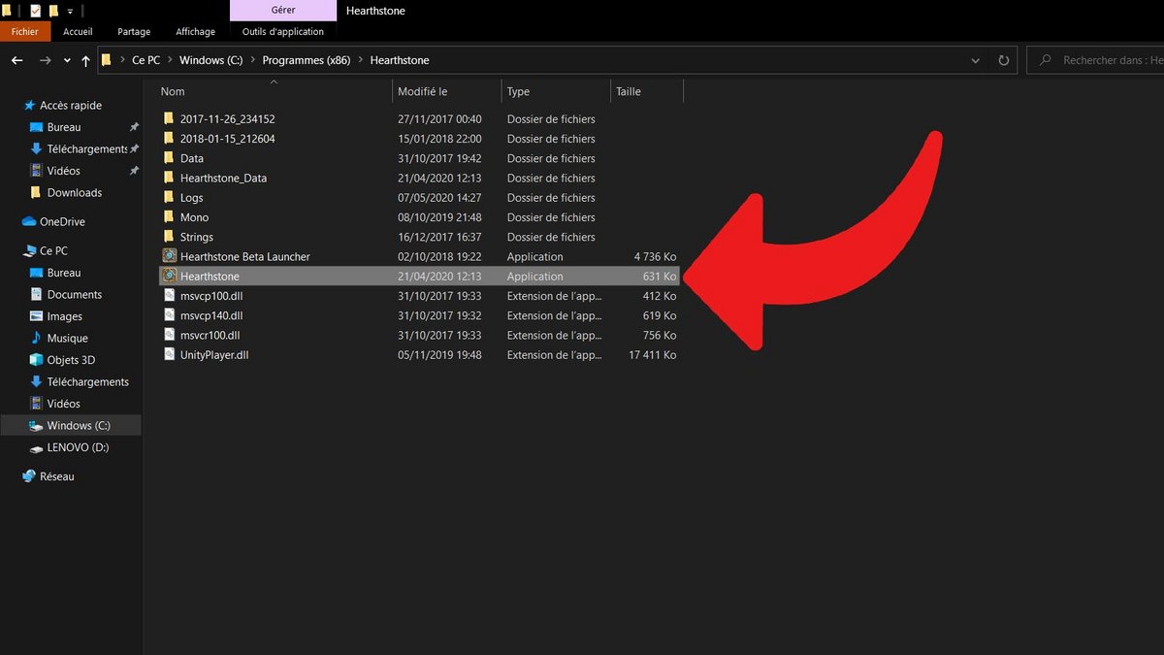Expand chevron after Ce PC breadcrumb
Screen dimensions: 1164x655
pyautogui.click(x=171, y=60)
